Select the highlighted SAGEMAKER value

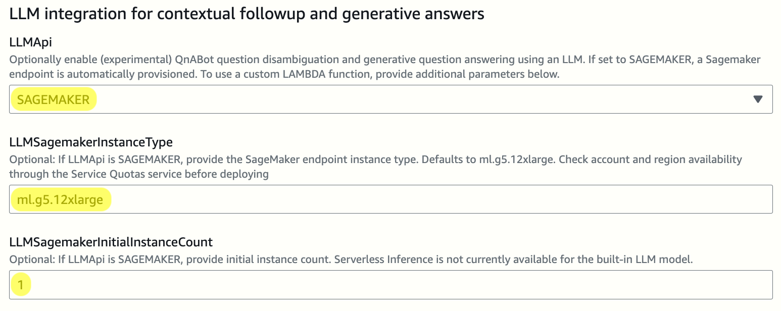[x=53, y=100]
